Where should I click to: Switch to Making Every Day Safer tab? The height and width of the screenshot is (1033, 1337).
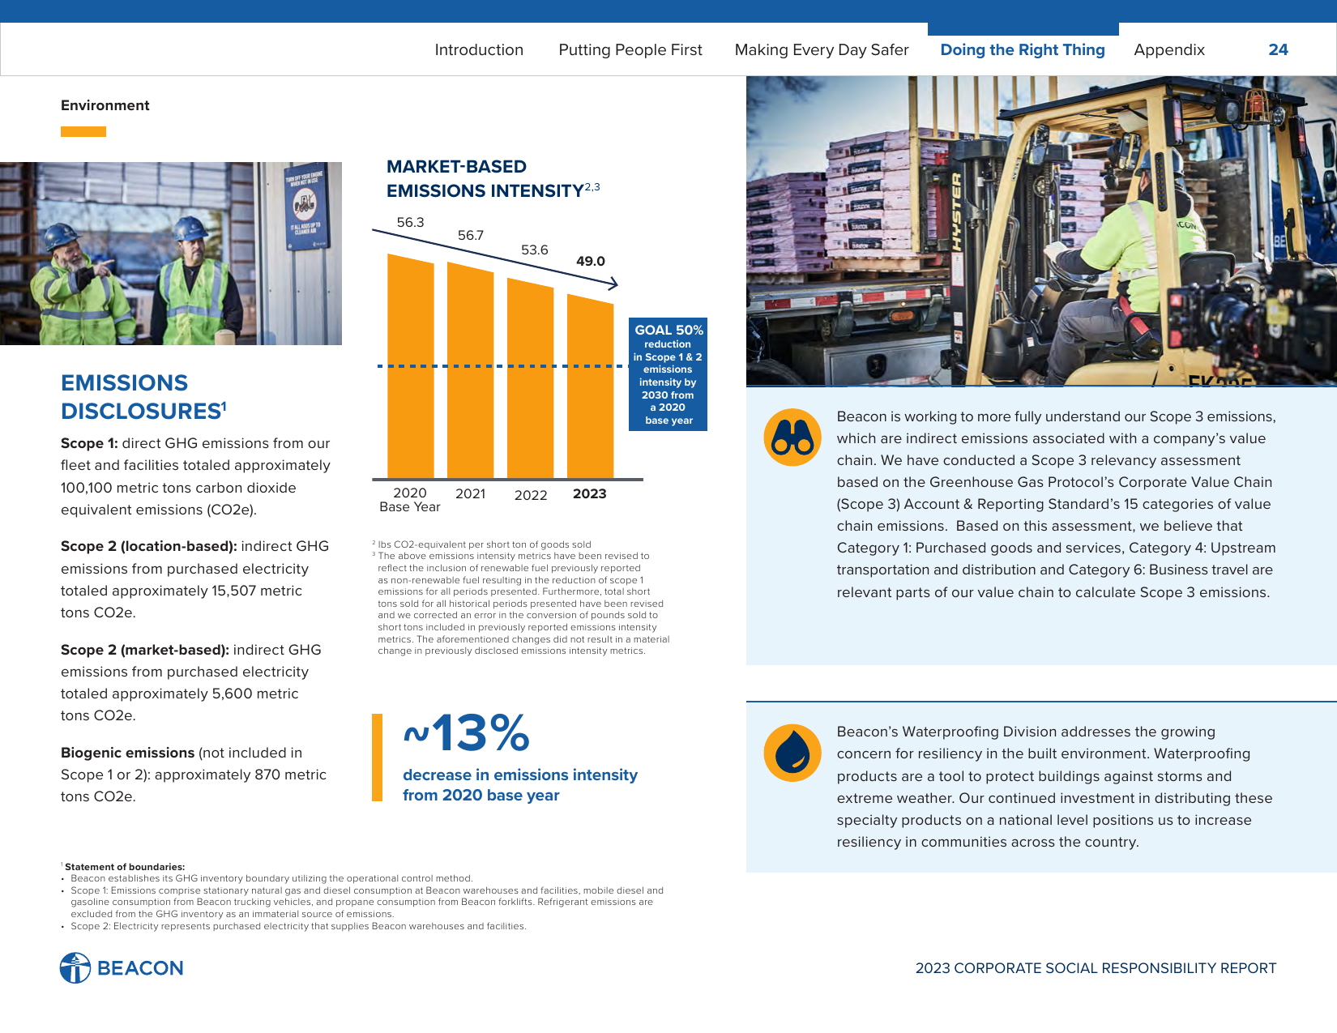click(x=822, y=49)
